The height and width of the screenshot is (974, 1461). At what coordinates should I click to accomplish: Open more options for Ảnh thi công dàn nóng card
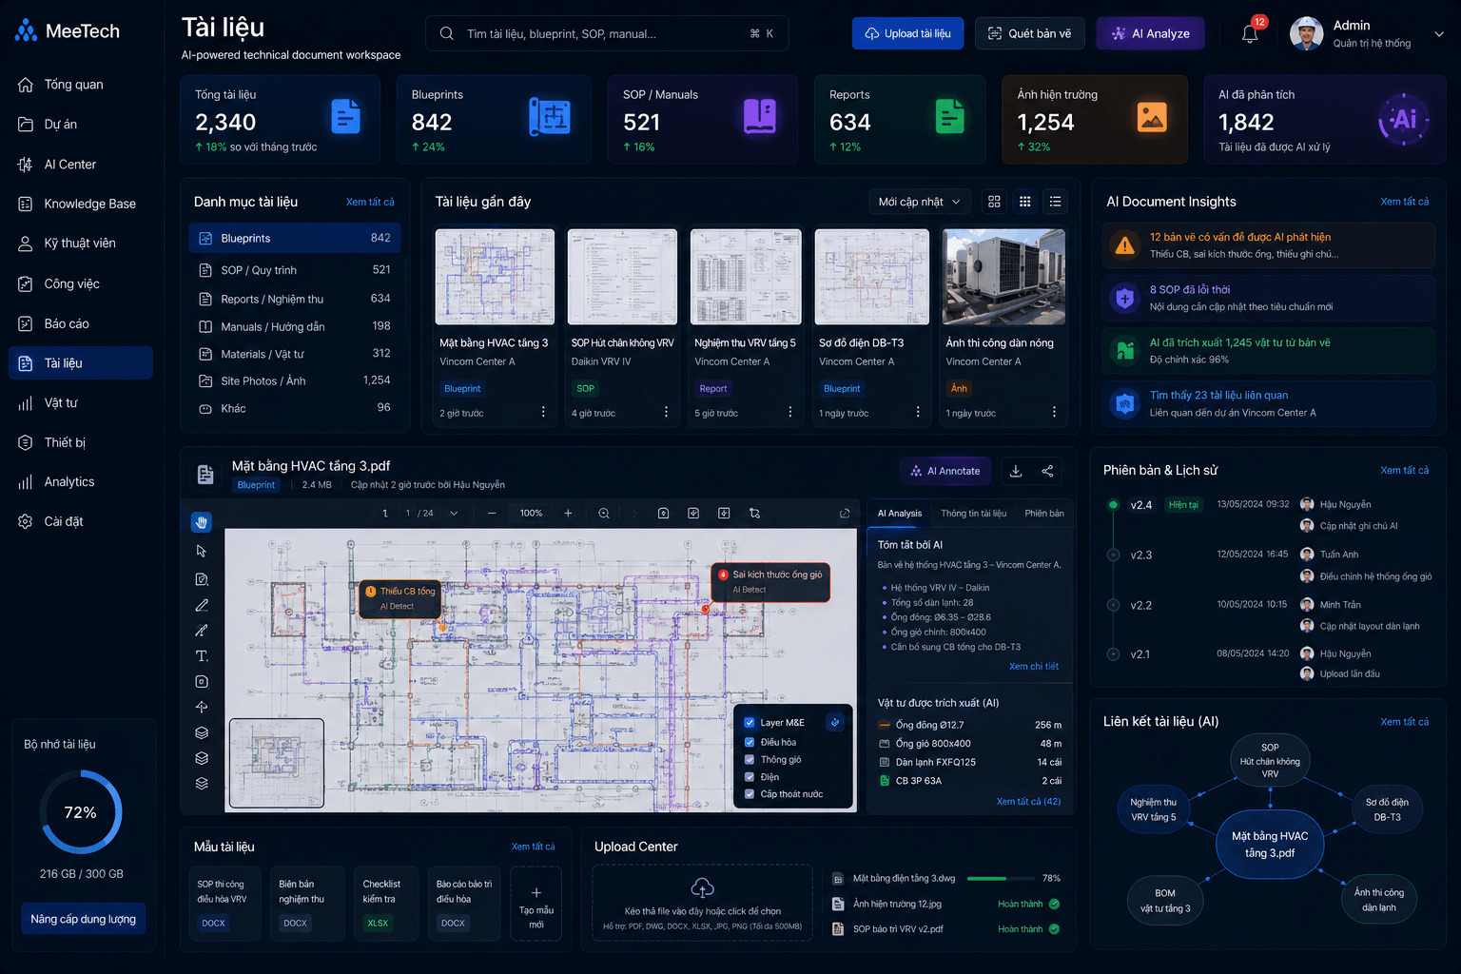[x=1054, y=412]
